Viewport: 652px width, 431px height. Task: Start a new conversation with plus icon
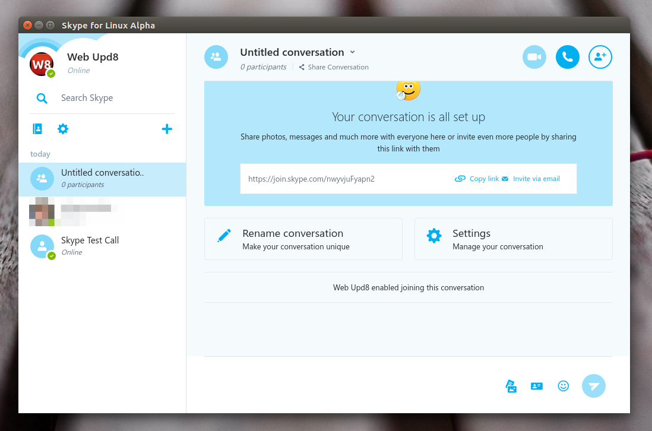167,128
